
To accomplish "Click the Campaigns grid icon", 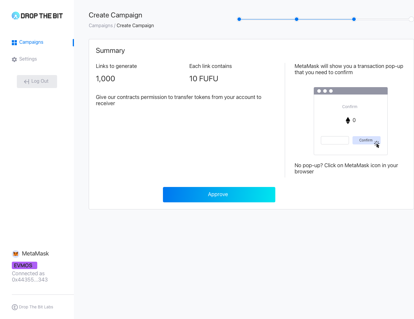I will point(14,43).
